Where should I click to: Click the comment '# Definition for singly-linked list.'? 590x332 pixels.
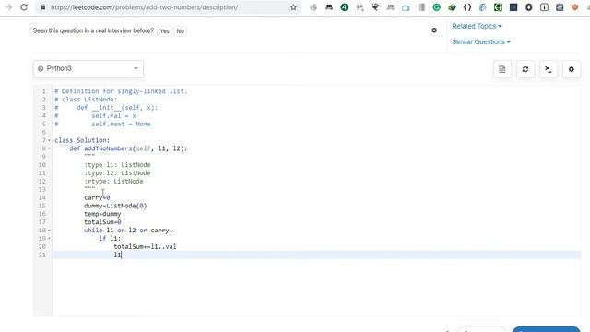tap(121, 91)
